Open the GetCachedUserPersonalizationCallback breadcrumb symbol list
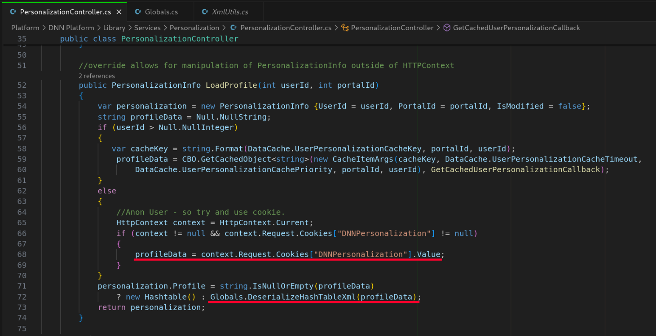This screenshot has height=336, width=656. [516, 28]
